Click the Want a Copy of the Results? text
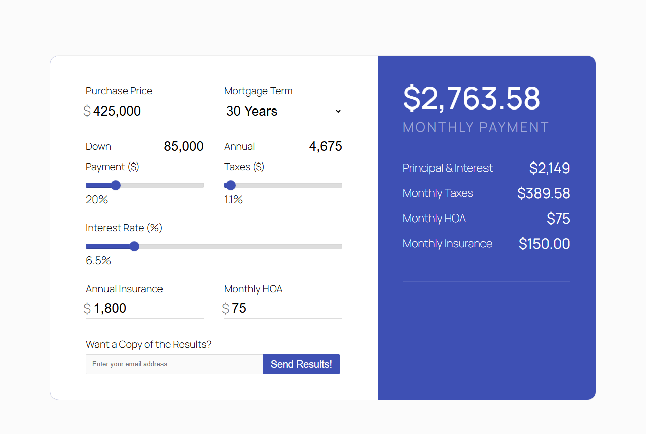Screen dimensions: 646x434 tap(149, 344)
